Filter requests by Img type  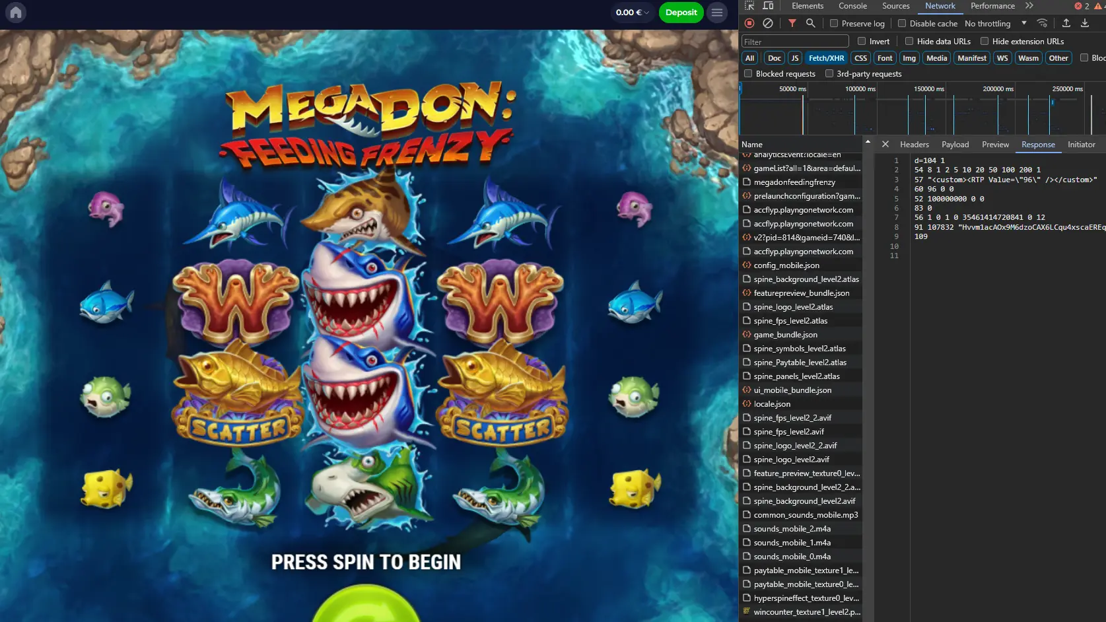[x=909, y=58]
